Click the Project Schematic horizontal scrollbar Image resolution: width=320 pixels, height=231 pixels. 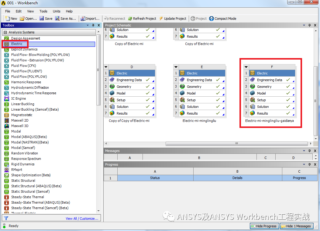tap(237, 144)
